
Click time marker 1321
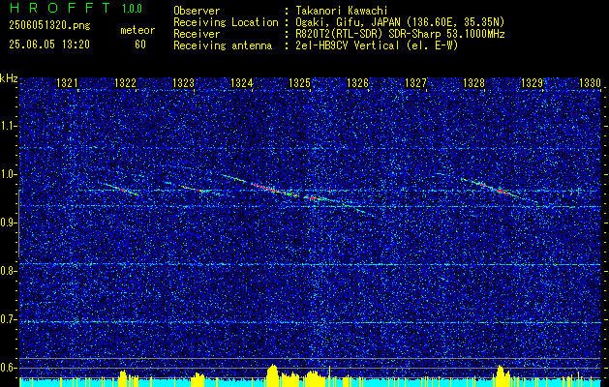(x=67, y=83)
